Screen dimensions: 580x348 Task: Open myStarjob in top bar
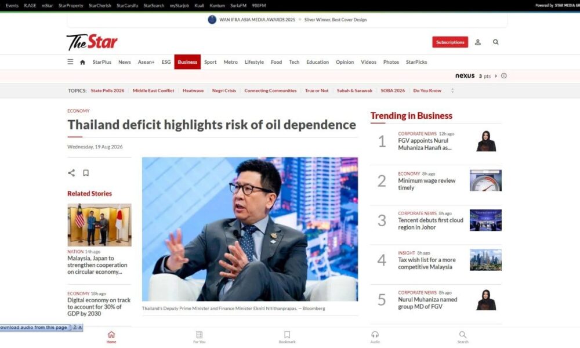(179, 6)
